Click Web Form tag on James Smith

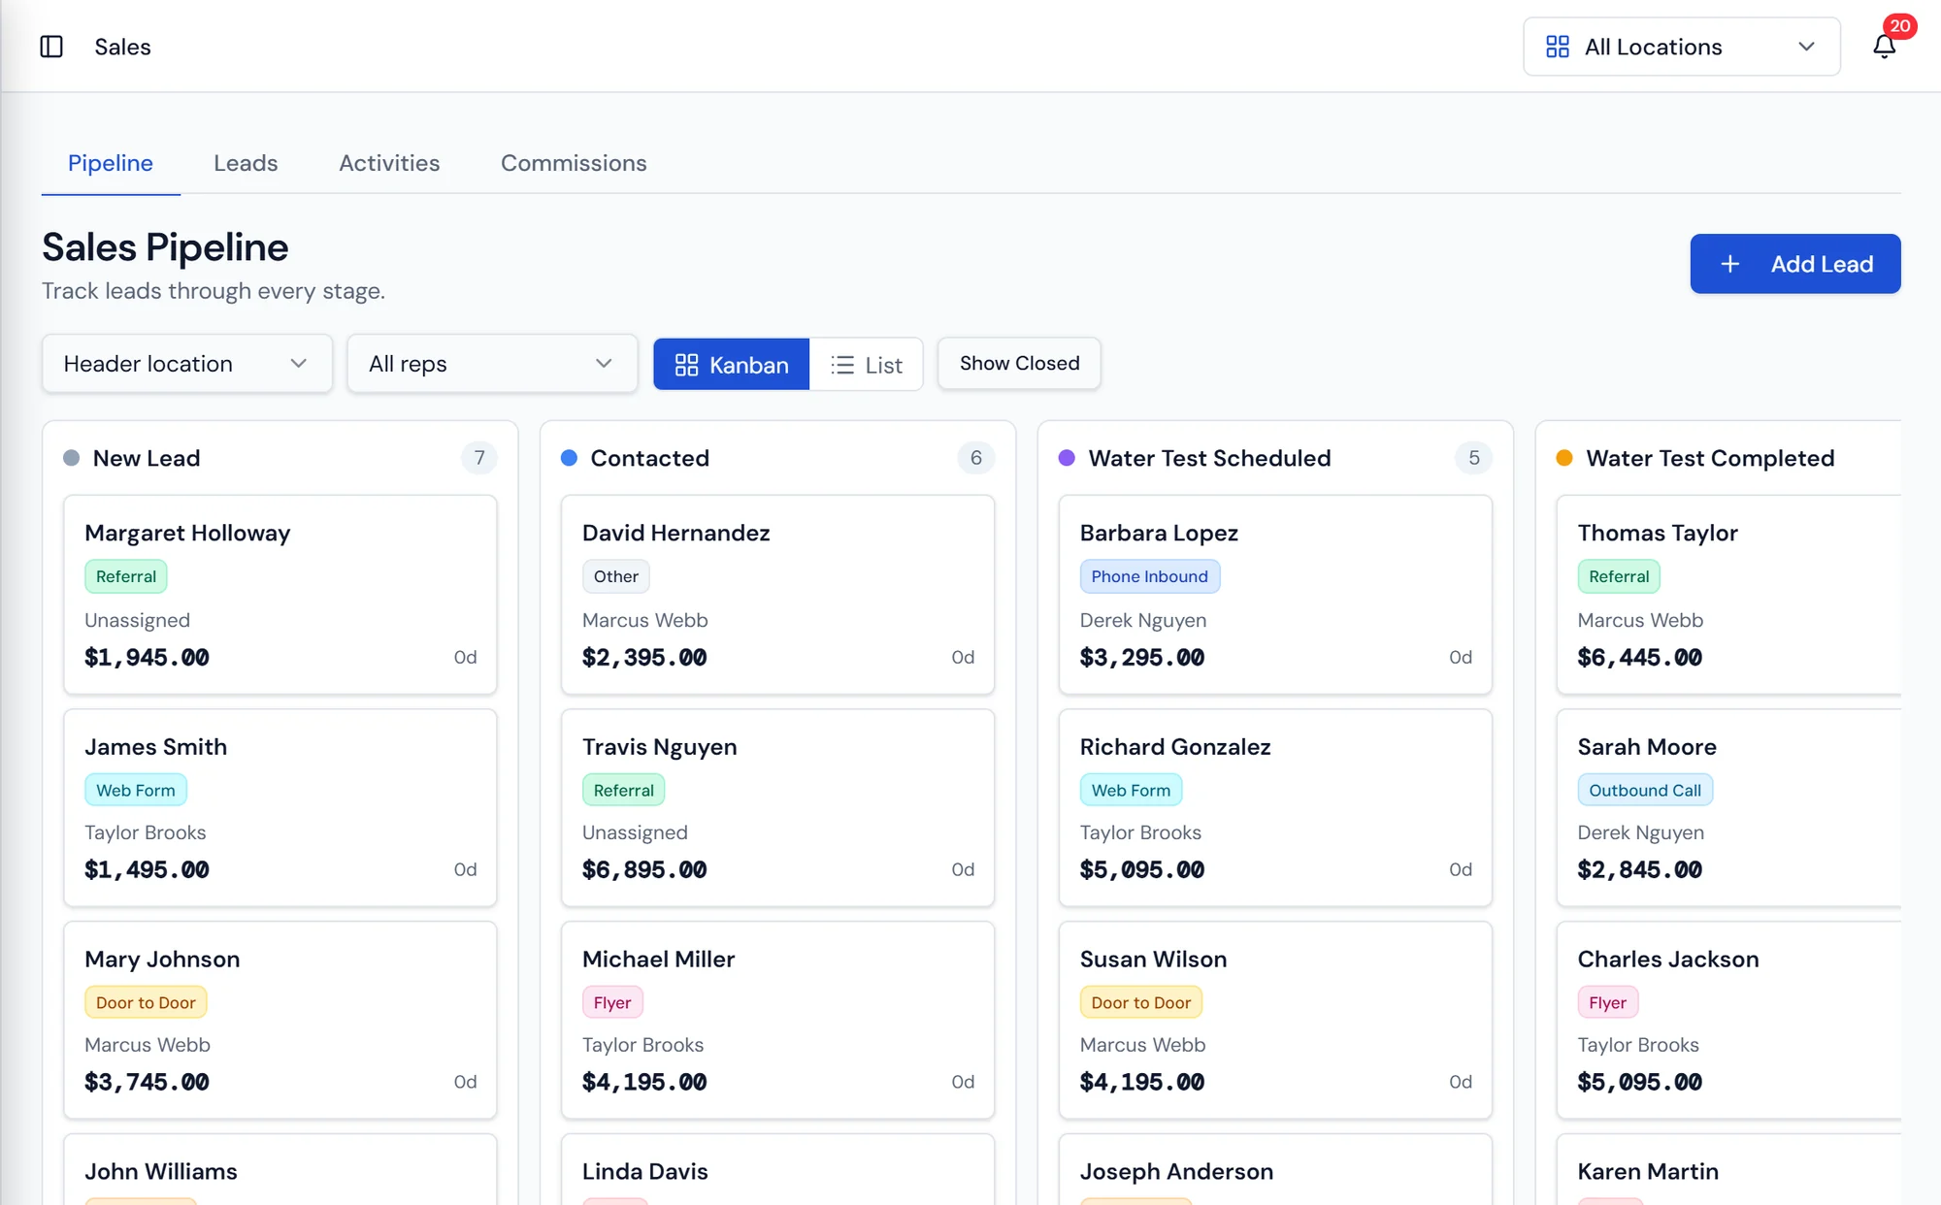click(x=136, y=790)
